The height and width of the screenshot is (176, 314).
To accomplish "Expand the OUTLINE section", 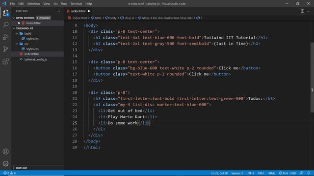I will click(x=14, y=168).
